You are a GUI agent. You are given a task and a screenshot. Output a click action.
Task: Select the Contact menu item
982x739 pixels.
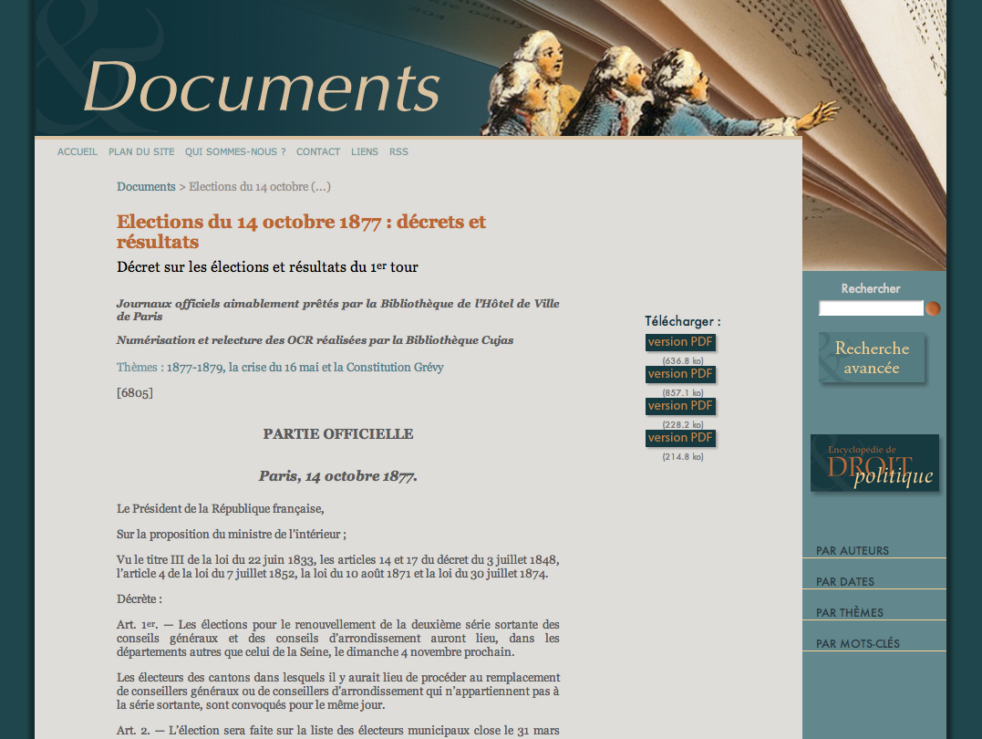point(318,152)
